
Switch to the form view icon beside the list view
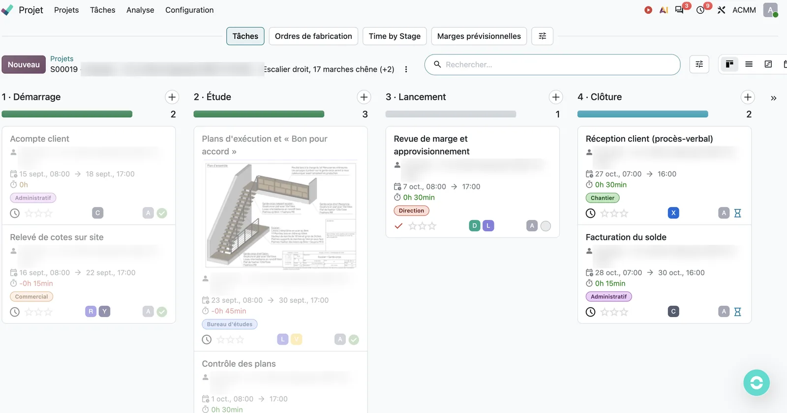pyautogui.click(x=768, y=64)
